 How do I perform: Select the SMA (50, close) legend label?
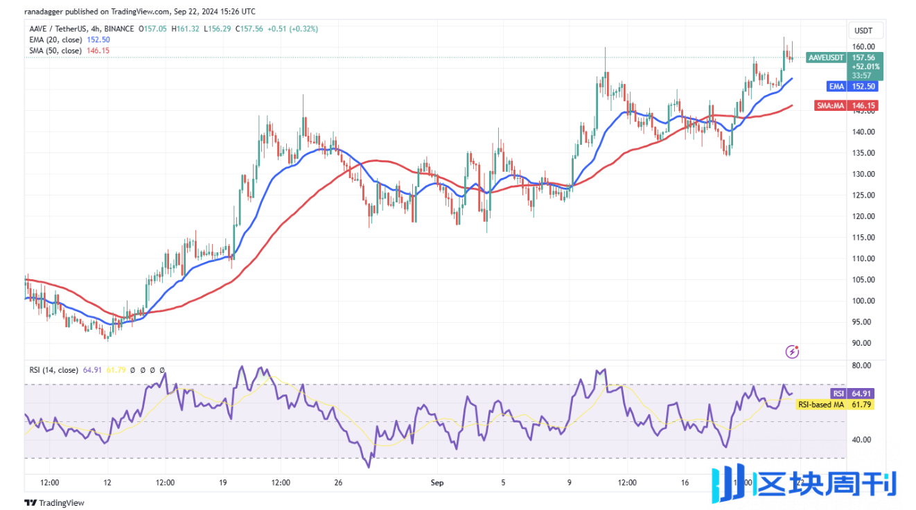coord(55,51)
